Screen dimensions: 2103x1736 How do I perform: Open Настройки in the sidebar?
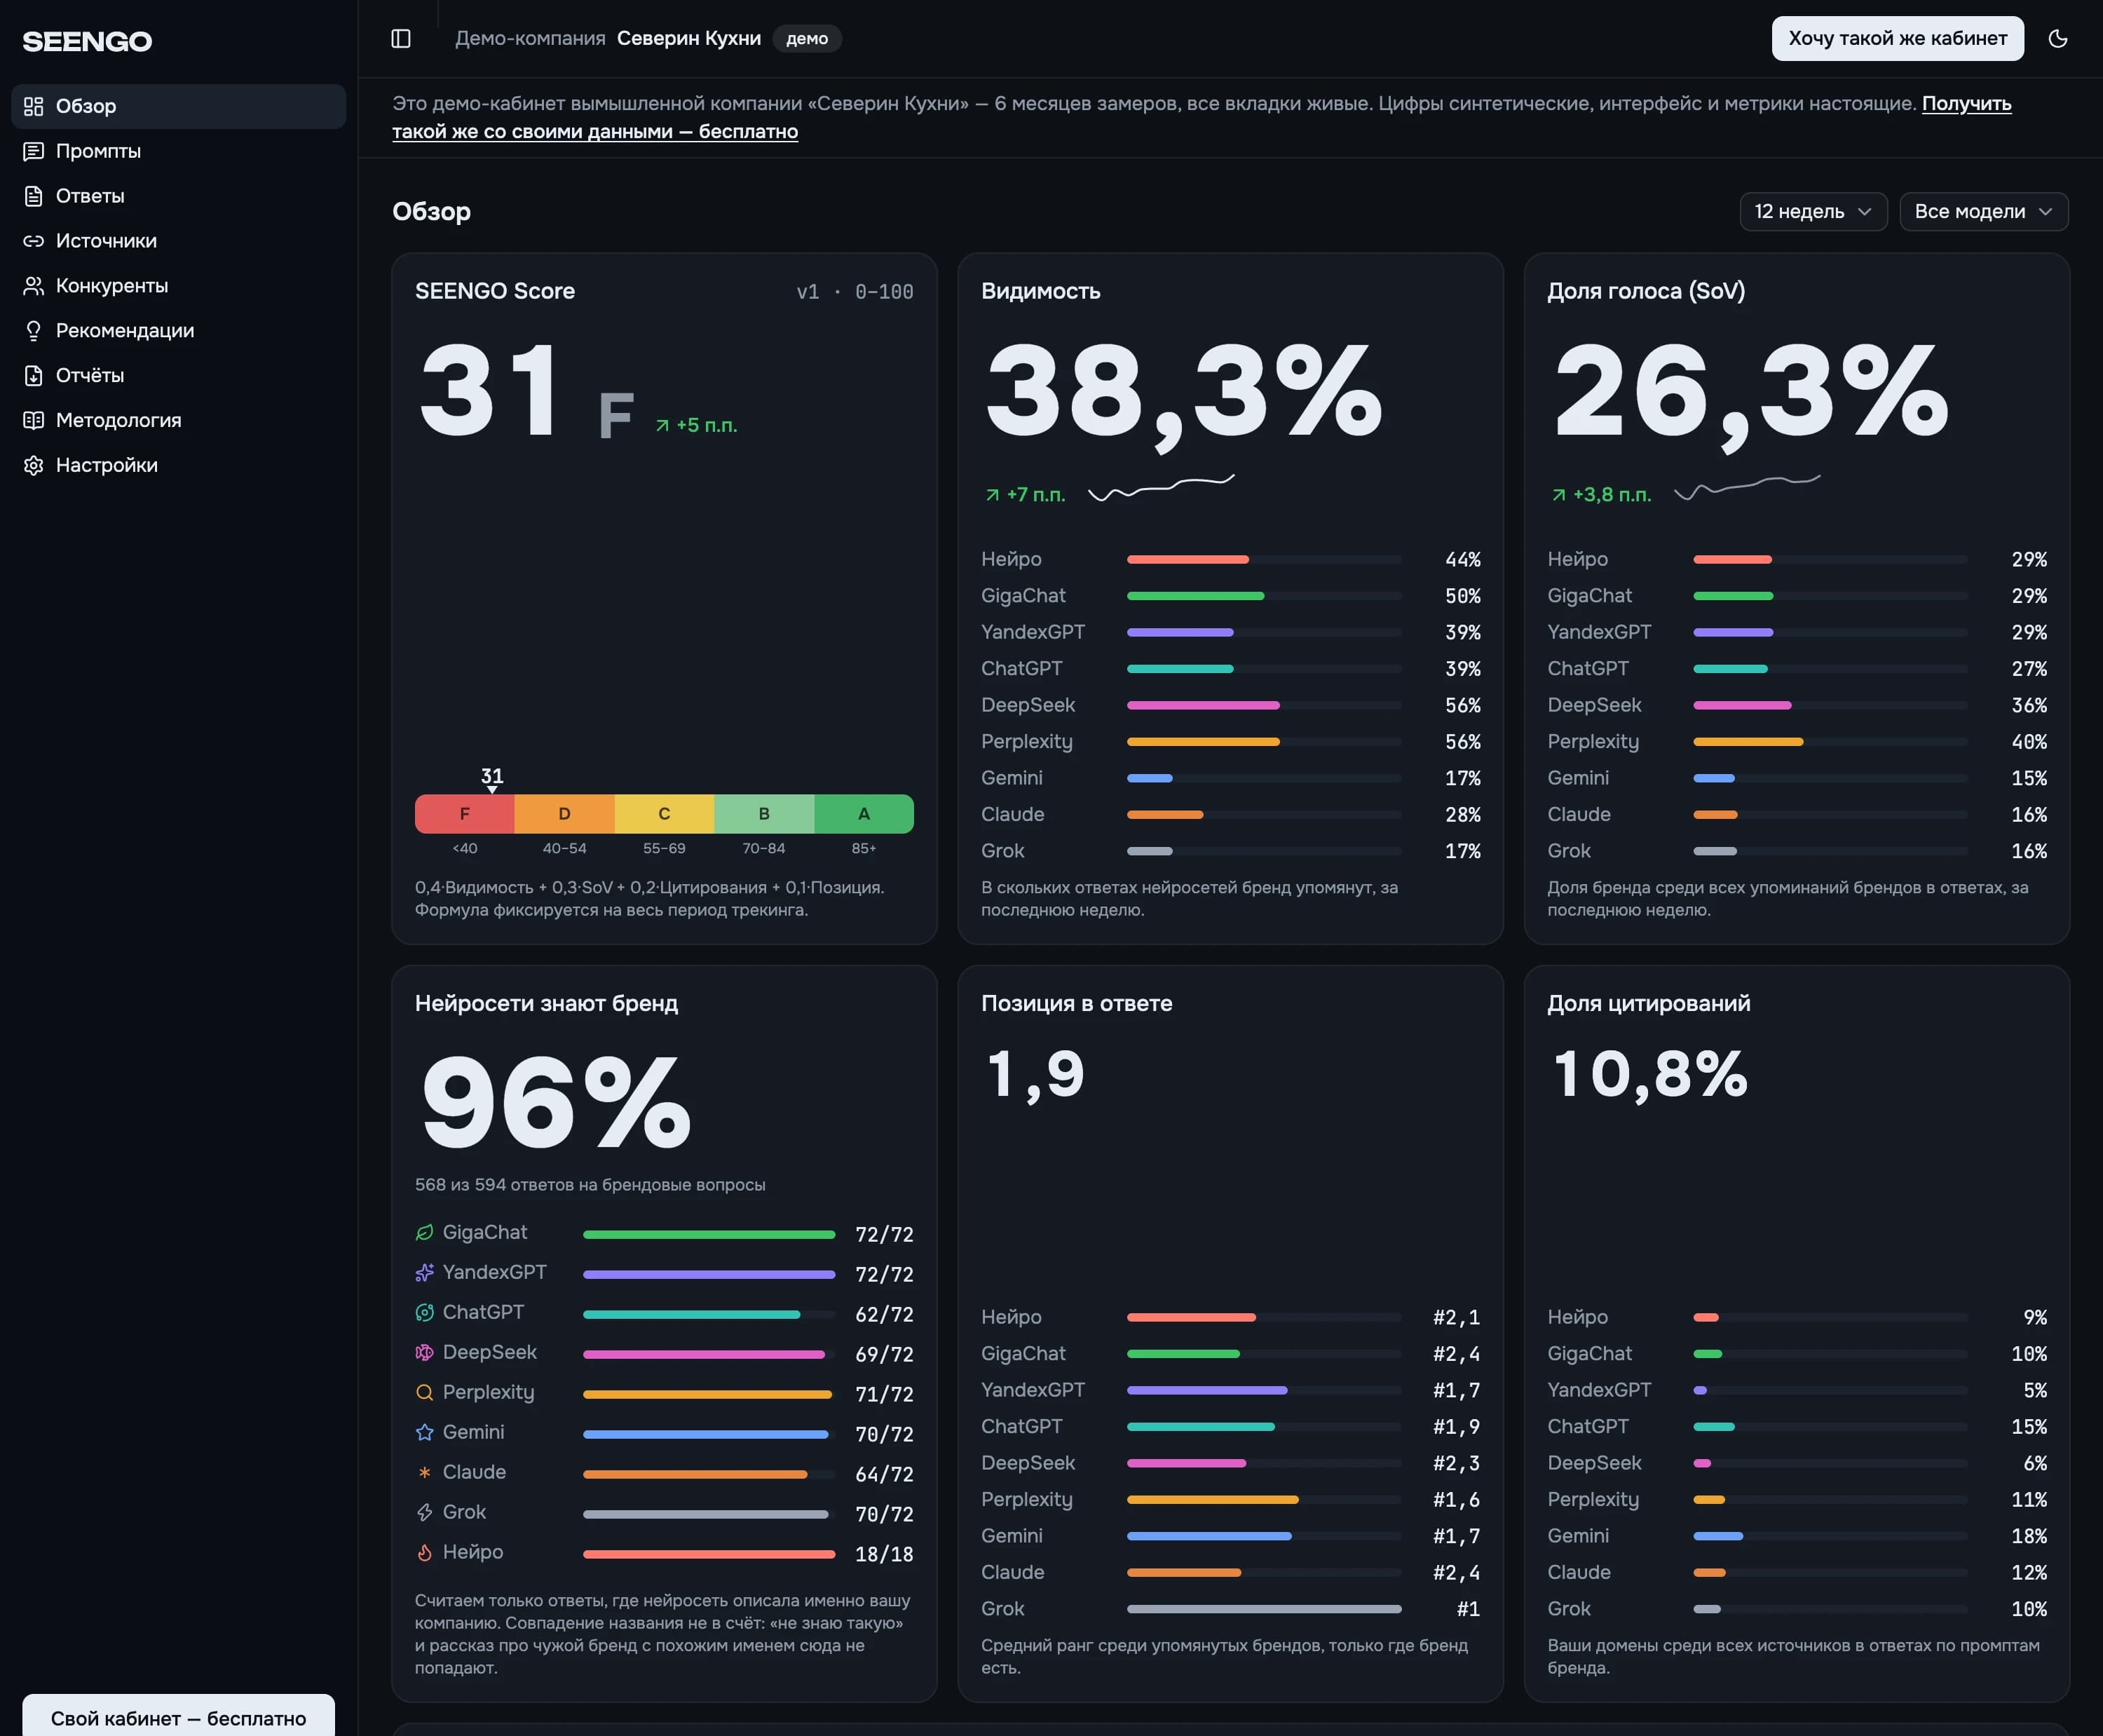pyautogui.click(x=179, y=466)
